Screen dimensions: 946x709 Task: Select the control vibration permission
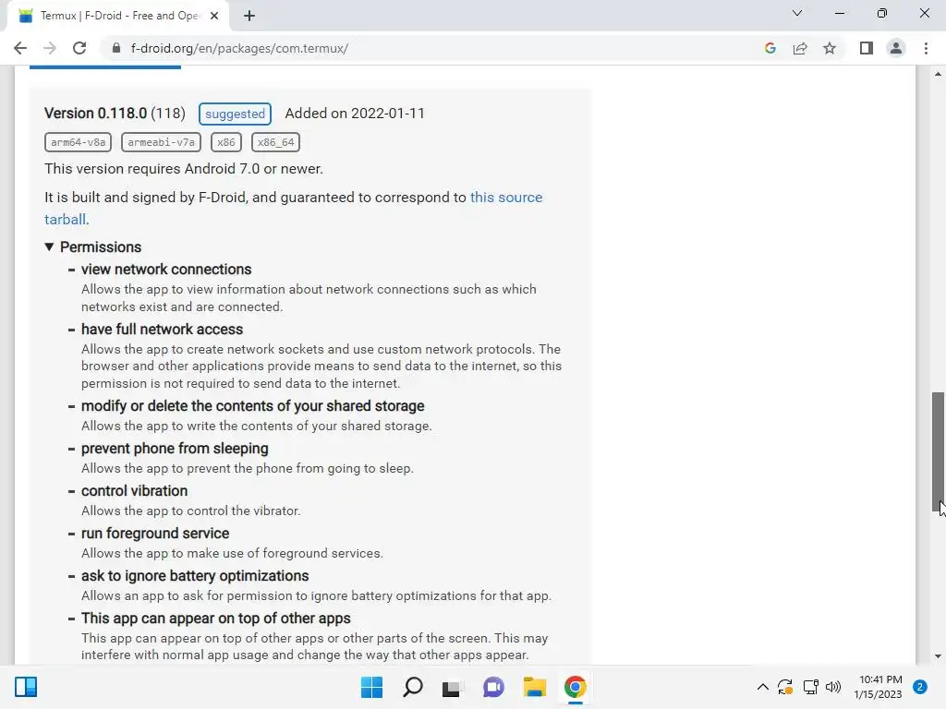tap(135, 491)
